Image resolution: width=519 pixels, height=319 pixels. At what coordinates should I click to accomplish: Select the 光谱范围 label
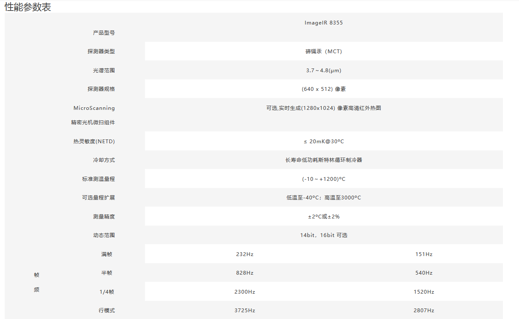[104, 71]
